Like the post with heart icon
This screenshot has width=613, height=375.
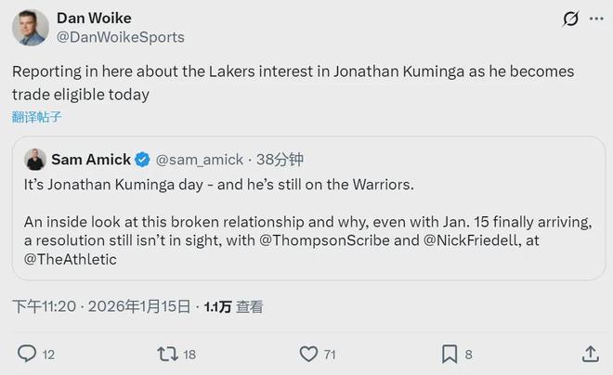tap(308, 354)
